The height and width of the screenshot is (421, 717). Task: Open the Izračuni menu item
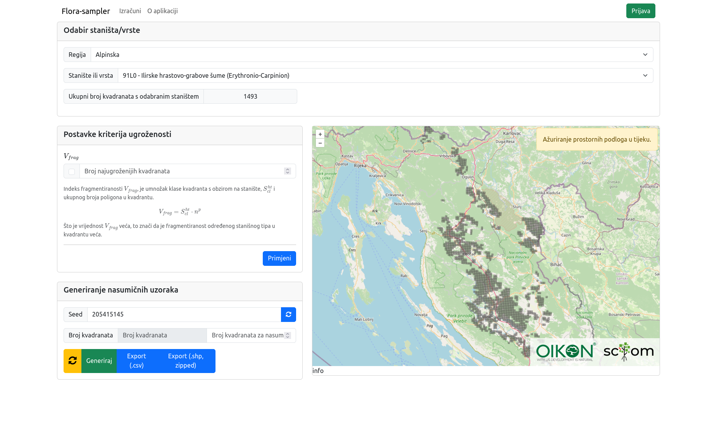click(130, 11)
